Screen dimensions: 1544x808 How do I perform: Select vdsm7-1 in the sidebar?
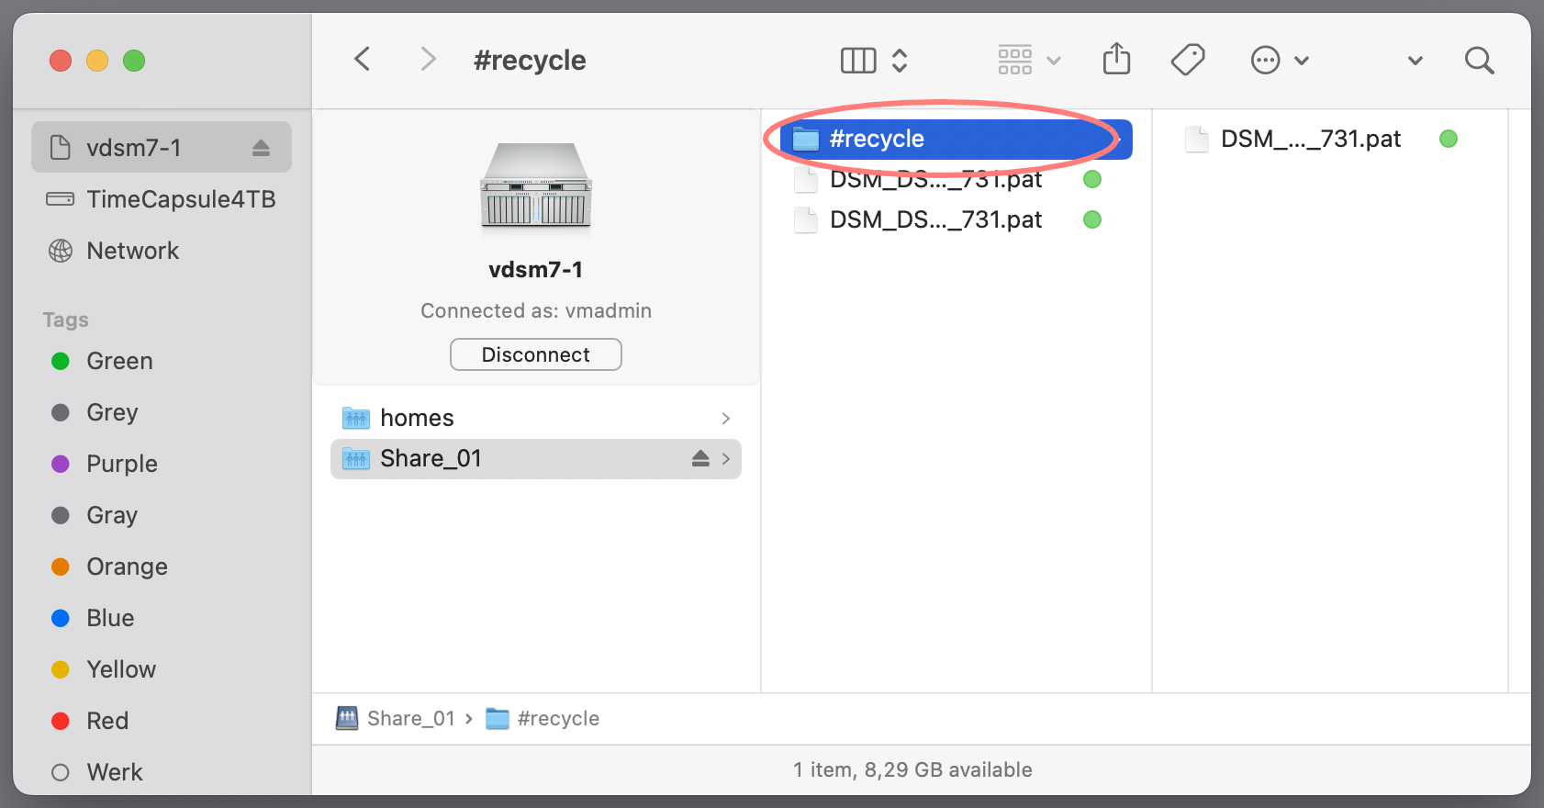click(x=162, y=147)
